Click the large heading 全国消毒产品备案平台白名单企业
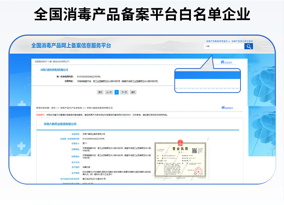The height and width of the screenshot is (205, 284). pyautogui.click(x=142, y=14)
